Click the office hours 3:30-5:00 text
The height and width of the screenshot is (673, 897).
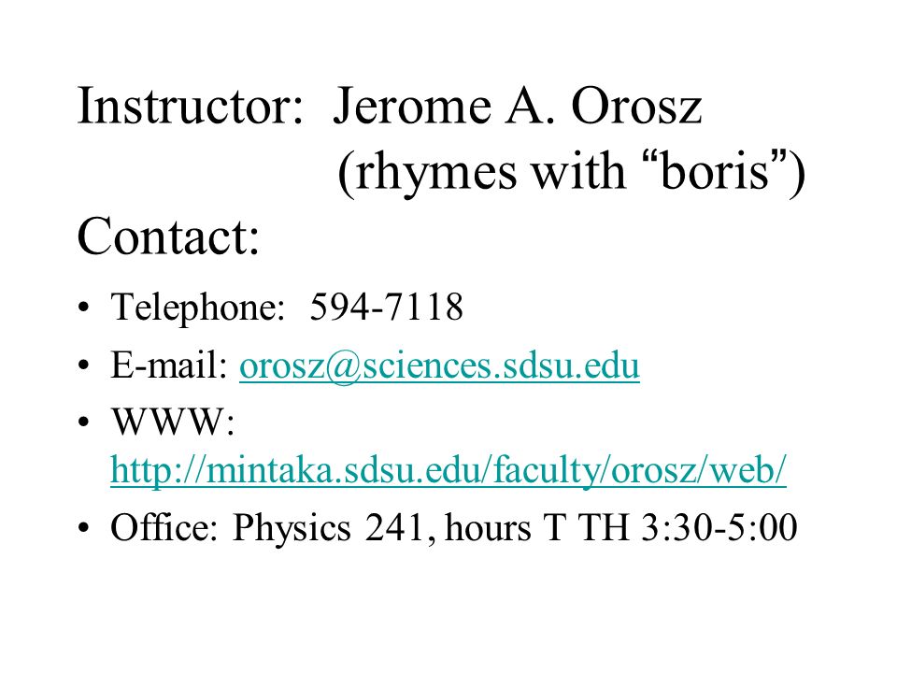tap(719, 527)
